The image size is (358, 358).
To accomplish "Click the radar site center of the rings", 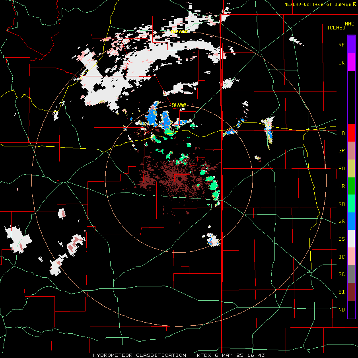I will point(179,179).
